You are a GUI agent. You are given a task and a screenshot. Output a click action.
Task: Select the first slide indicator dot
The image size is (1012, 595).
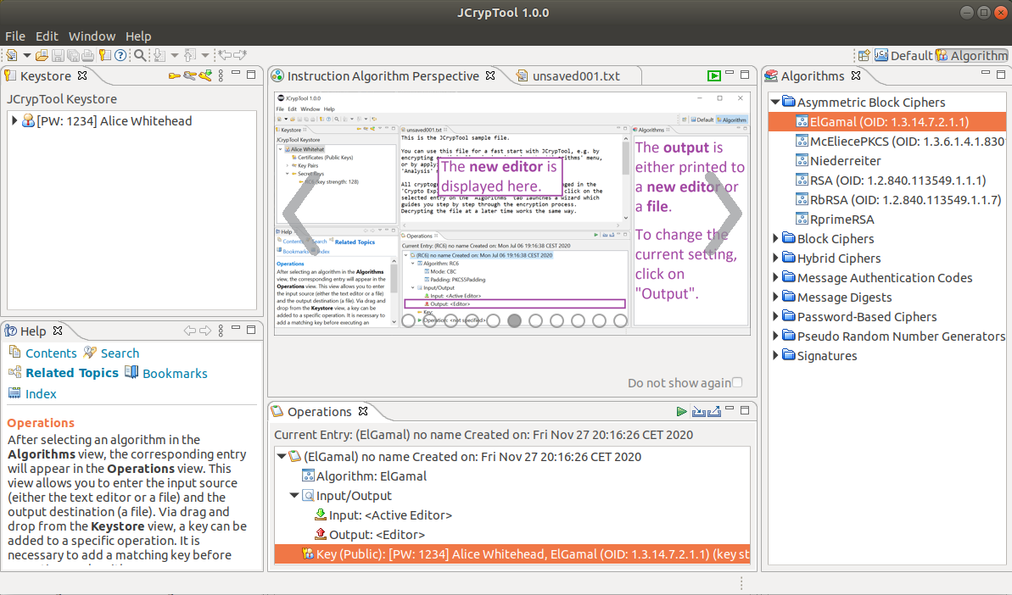[x=409, y=320]
